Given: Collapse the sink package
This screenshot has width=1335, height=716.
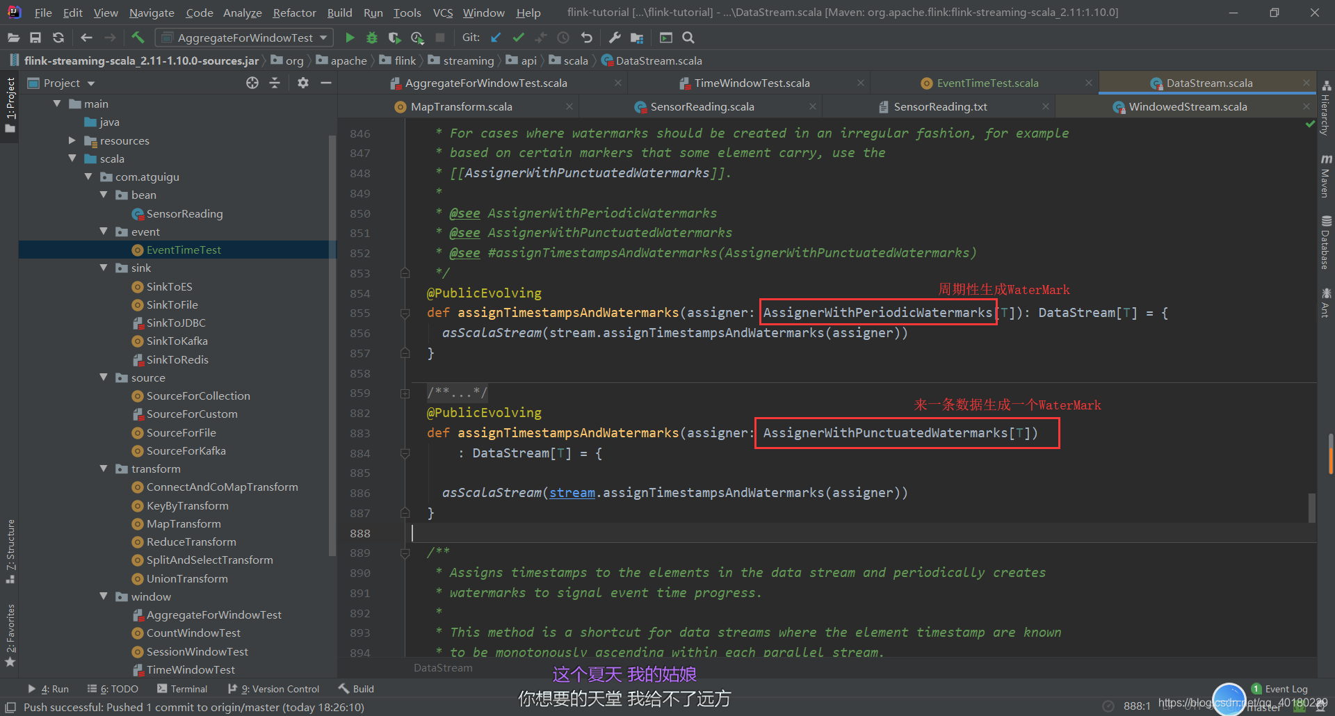Looking at the screenshot, I should tap(104, 268).
